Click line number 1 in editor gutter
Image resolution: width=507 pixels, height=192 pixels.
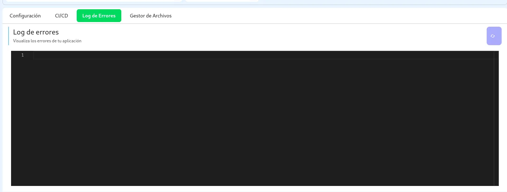(22, 55)
